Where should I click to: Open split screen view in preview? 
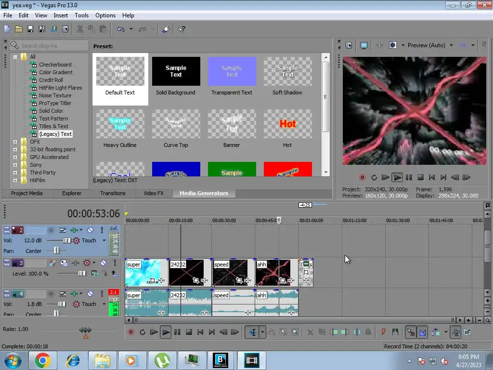click(392, 45)
